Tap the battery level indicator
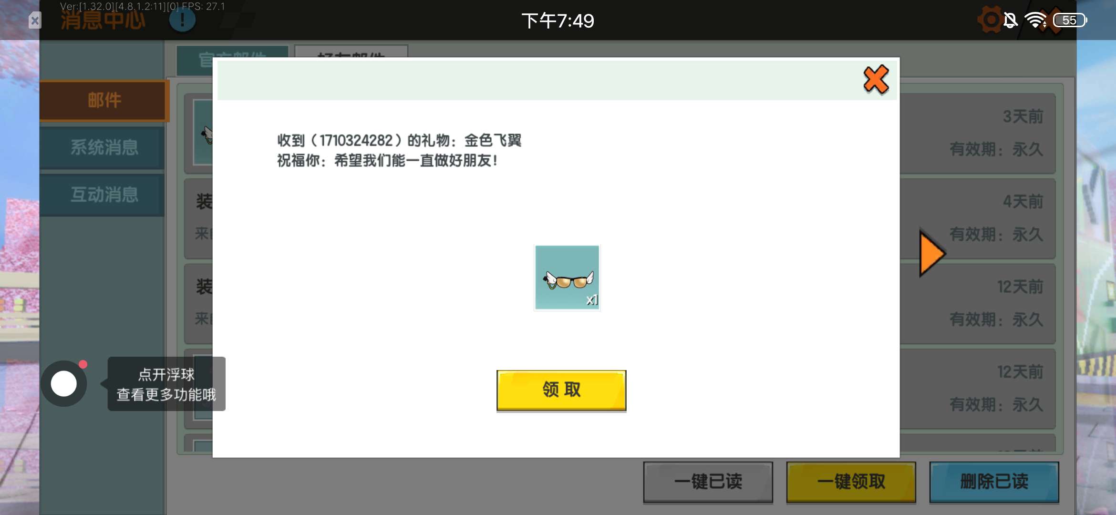The image size is (1116, 515). click(x=1070, y=21)
